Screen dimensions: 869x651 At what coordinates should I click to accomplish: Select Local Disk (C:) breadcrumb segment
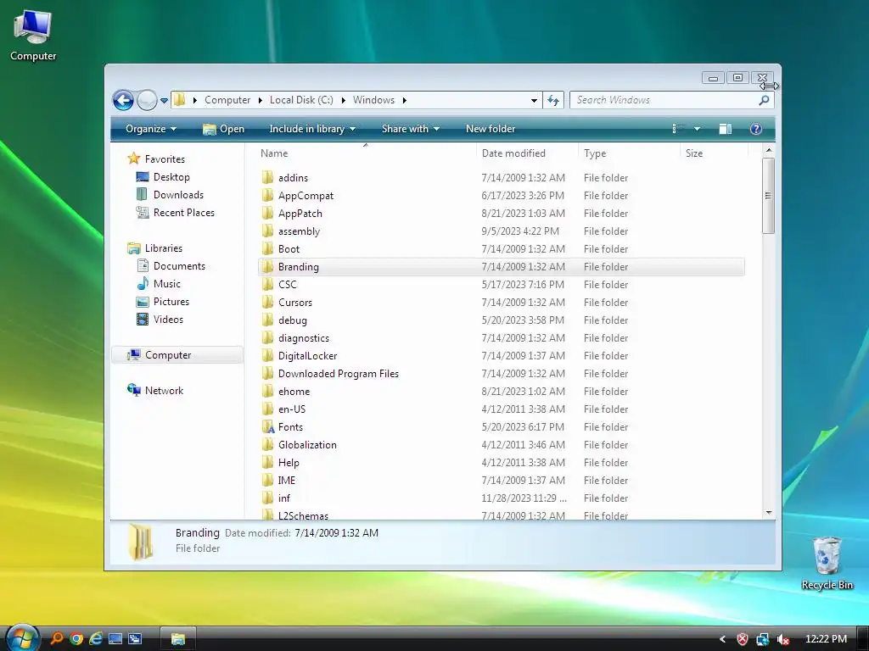pyautogui.click(x=301, y=100)
